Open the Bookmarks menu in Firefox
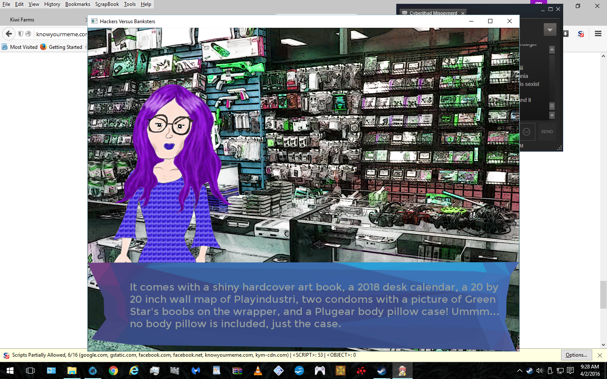607x379 pixels. pyautogui.click(x=78, y=4)
